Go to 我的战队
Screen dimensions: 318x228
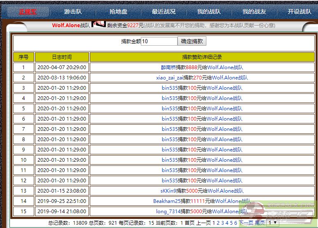tap(209, 12)
